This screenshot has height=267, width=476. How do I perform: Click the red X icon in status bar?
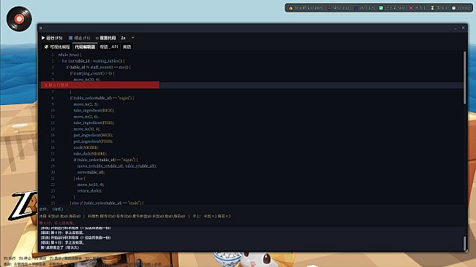411,8
